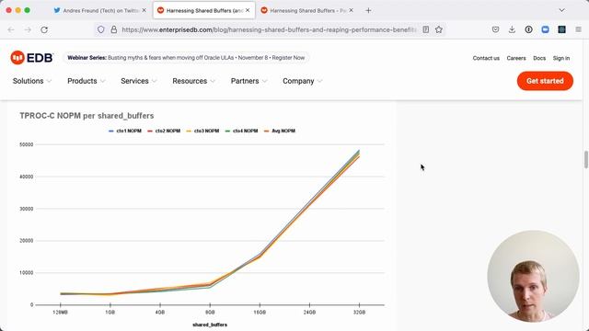Close the Andres Freund Twitter tab
The image size is (589, 331).
tap(144, 10)
